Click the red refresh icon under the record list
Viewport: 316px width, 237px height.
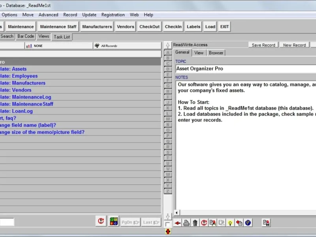(x=101, y=221)
